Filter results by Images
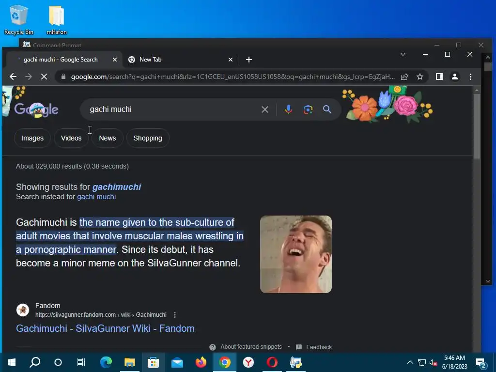The height and width of the screenshot is (372, 496). 32,138
